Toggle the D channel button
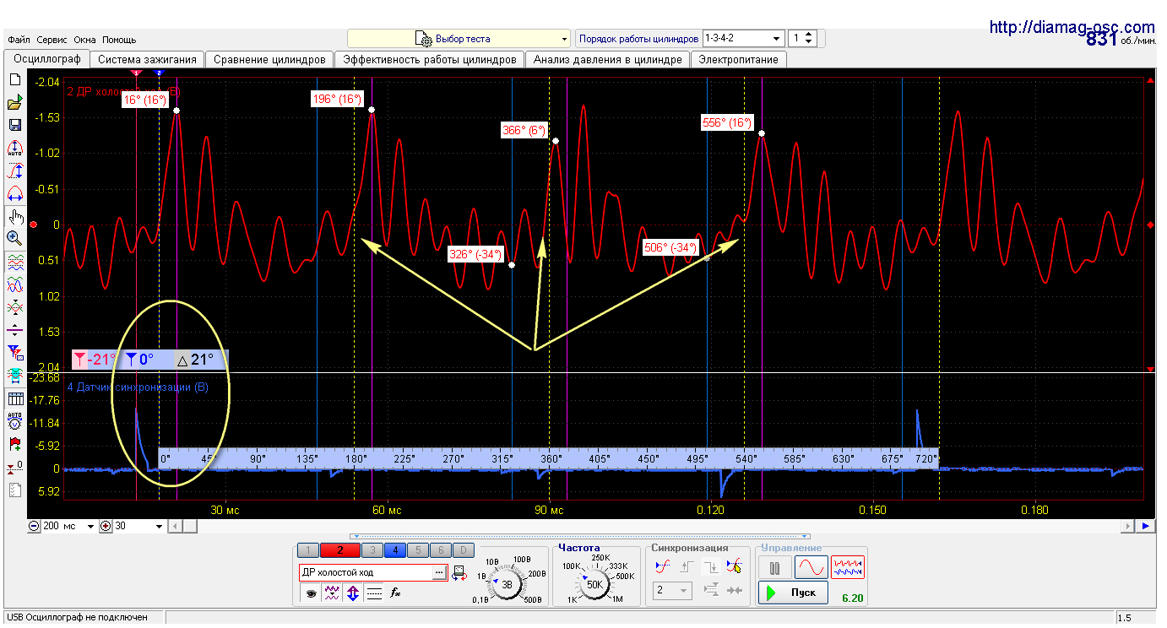Viewport: 1167px width, 628px height. pyautogui.click(x=463, y=550)
